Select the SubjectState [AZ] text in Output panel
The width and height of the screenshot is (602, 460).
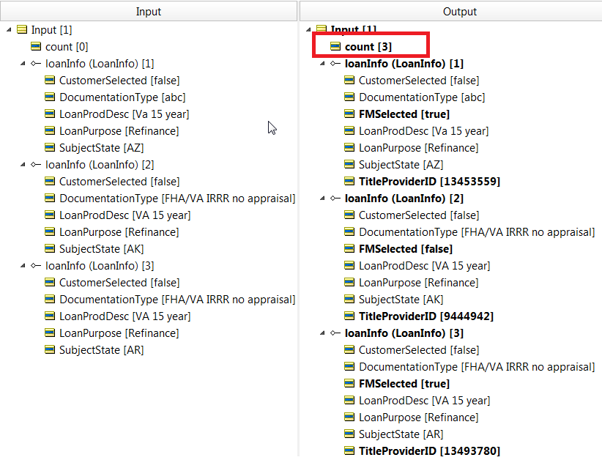coord(401,165)
